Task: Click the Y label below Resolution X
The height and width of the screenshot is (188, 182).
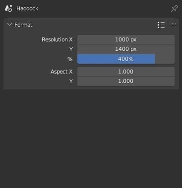Action: (x=71, y=49)
